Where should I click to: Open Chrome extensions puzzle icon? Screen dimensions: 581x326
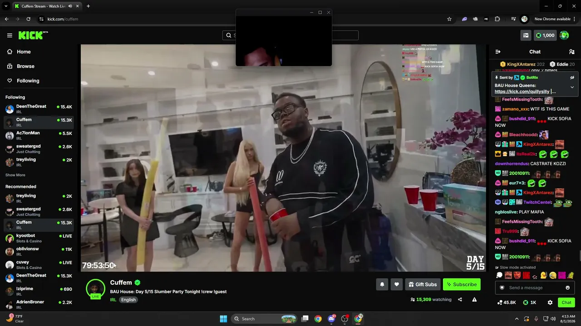pyautogui.click(x=497, y=19)
